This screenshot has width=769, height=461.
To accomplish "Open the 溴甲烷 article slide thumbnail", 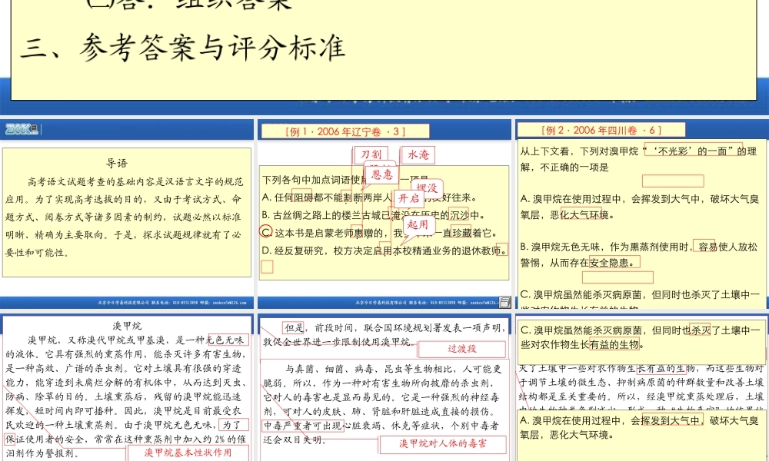I will (127, 387).
